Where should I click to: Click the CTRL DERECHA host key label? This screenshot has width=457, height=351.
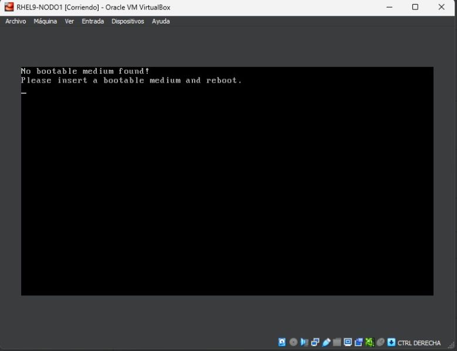(419, 343)
